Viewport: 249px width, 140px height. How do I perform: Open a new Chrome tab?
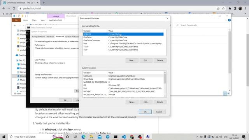coord(44,3)
